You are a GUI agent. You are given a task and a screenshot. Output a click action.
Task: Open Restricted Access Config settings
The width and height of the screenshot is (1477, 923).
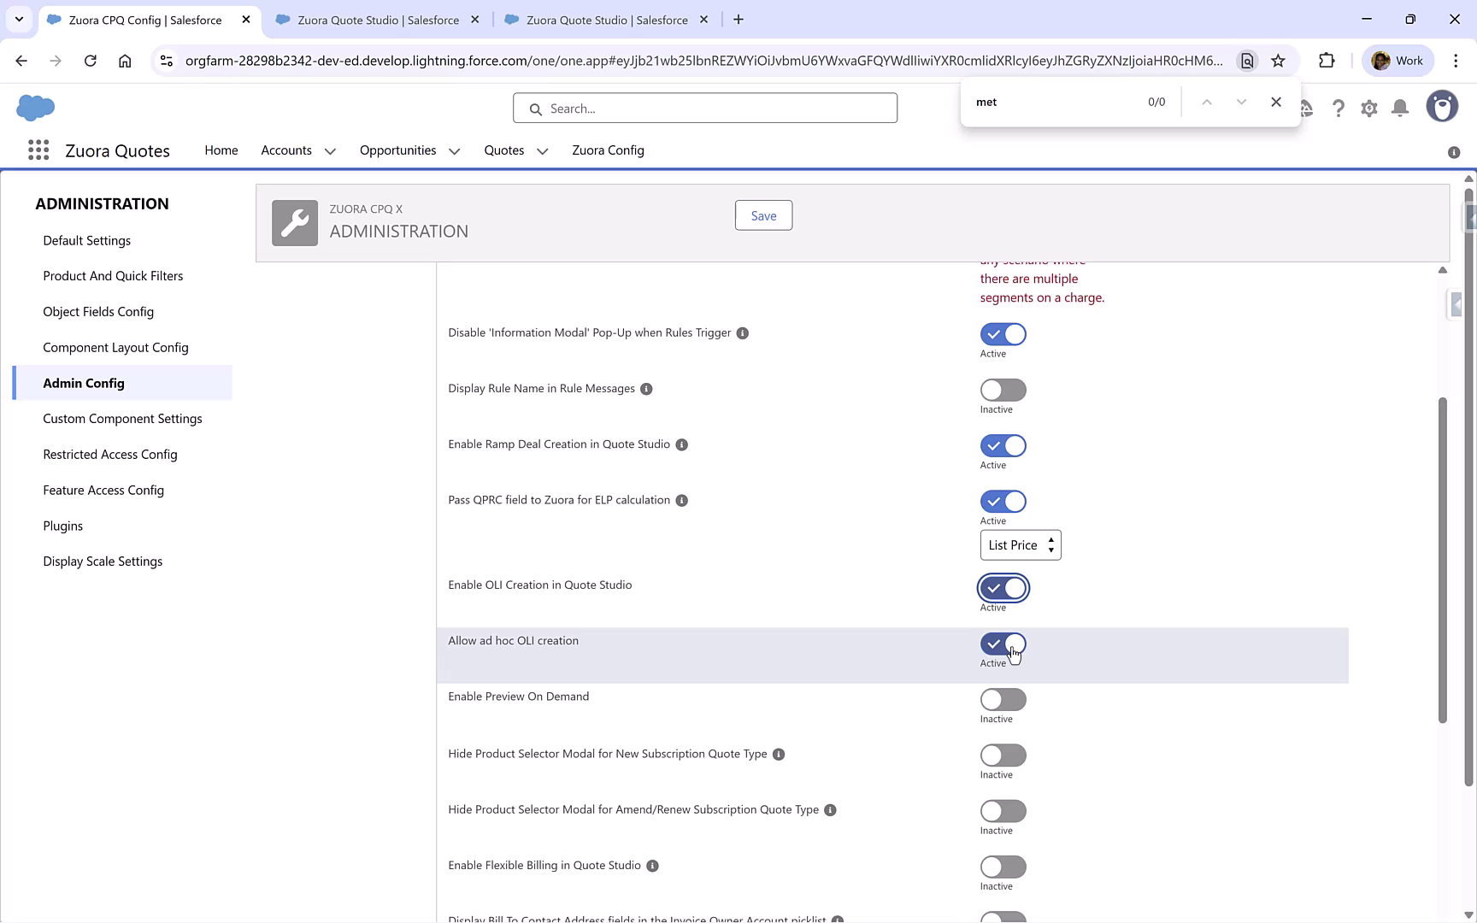coord(109,454)
